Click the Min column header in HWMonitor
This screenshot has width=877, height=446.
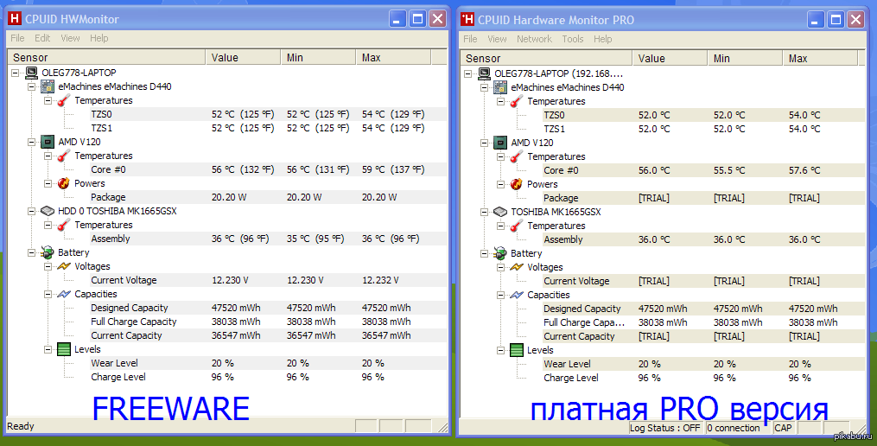pyautogui.click(x=318, y=57)
